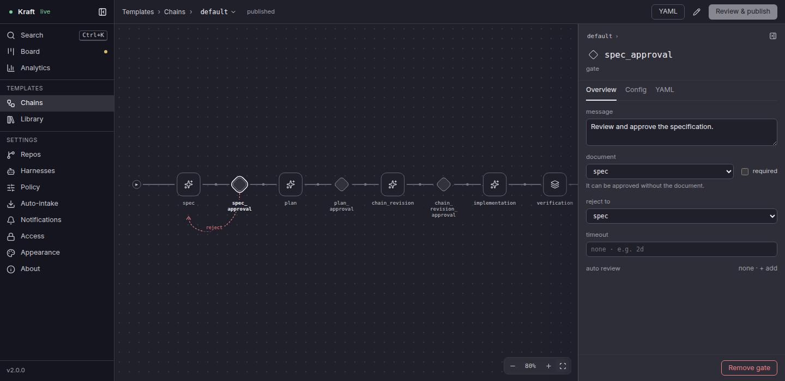This screenshot has width=785, height=381.
Task: Switch to the Overview tab
Action: click(x=601, y=90)
